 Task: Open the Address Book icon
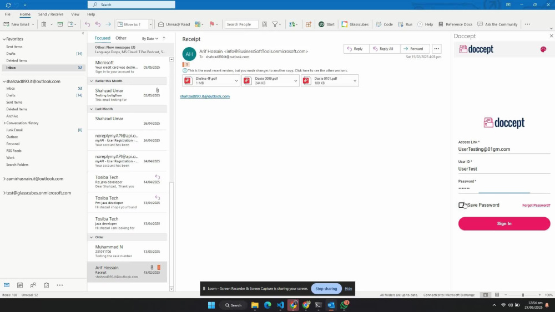click(264, 24)
